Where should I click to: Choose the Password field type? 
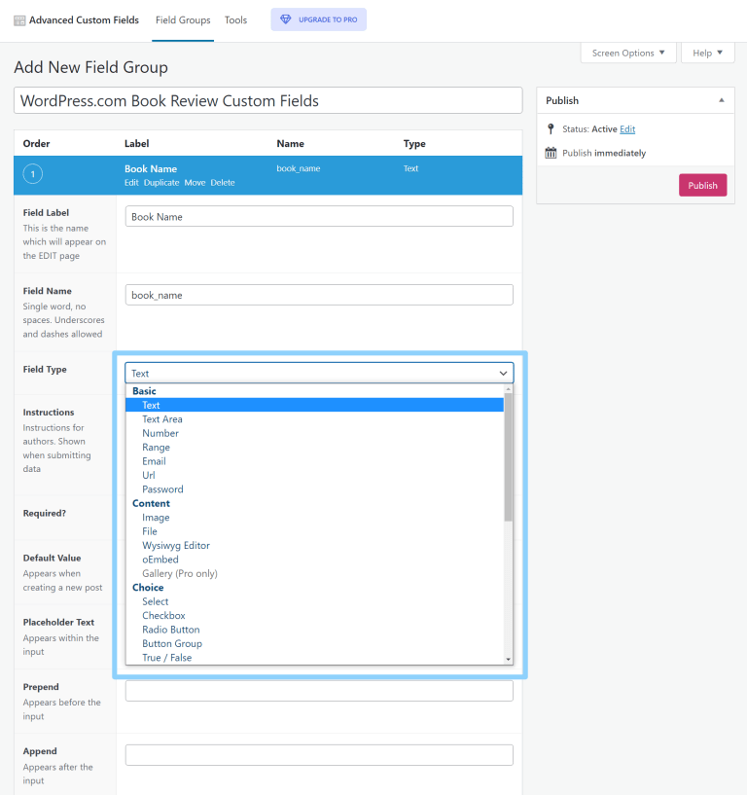(315, 489)
